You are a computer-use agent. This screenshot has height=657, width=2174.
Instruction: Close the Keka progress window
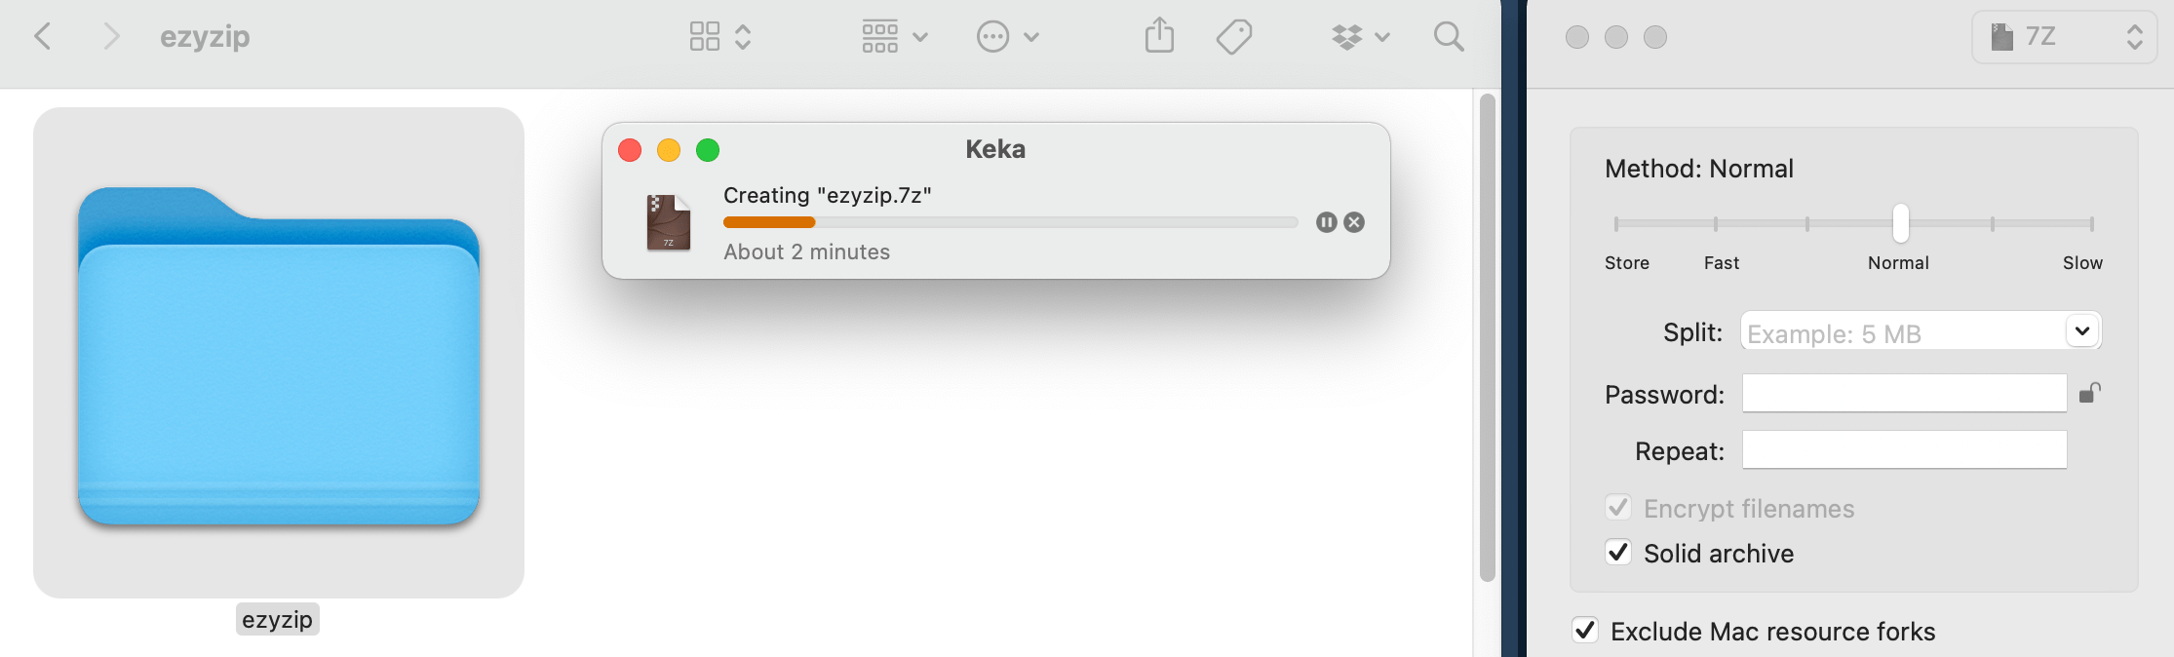tap(630, 150)
